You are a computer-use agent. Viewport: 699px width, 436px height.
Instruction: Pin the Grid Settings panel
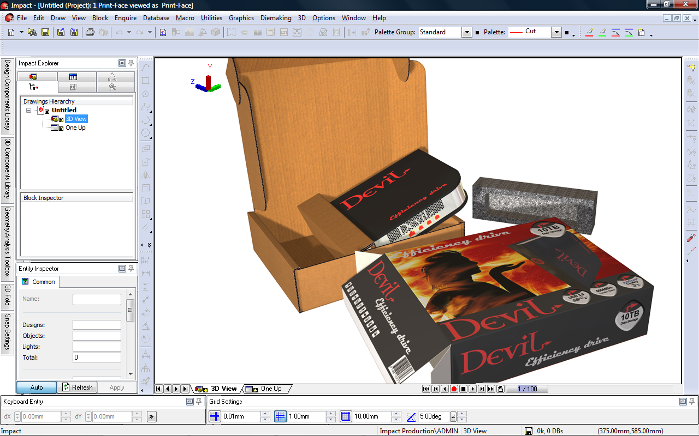pyautogui.click(x=692, y=402)
